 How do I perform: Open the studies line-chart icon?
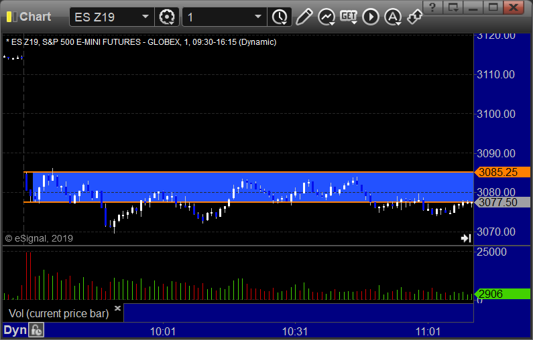[327, 17]
